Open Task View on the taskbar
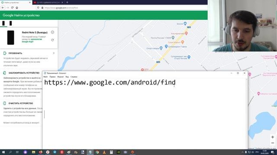Viewport: 277px width, 155px height. pos(17,152)
